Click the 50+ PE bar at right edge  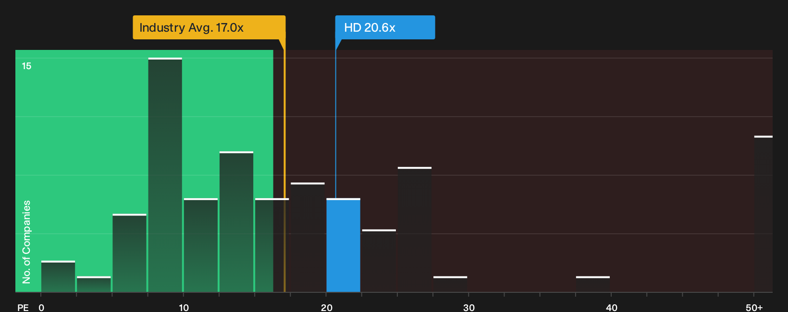tap(763, 214)
